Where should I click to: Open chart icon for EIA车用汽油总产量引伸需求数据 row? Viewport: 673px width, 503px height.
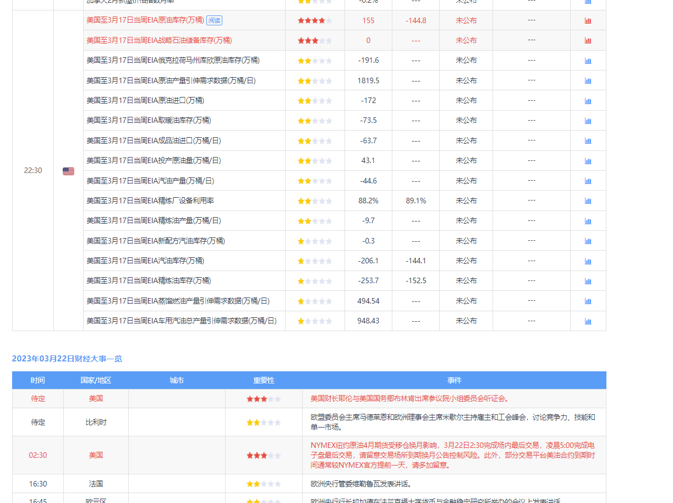tap(588, 321)
